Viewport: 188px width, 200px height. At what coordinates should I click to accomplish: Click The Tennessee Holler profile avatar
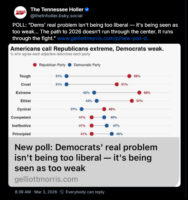click(20, 12)
